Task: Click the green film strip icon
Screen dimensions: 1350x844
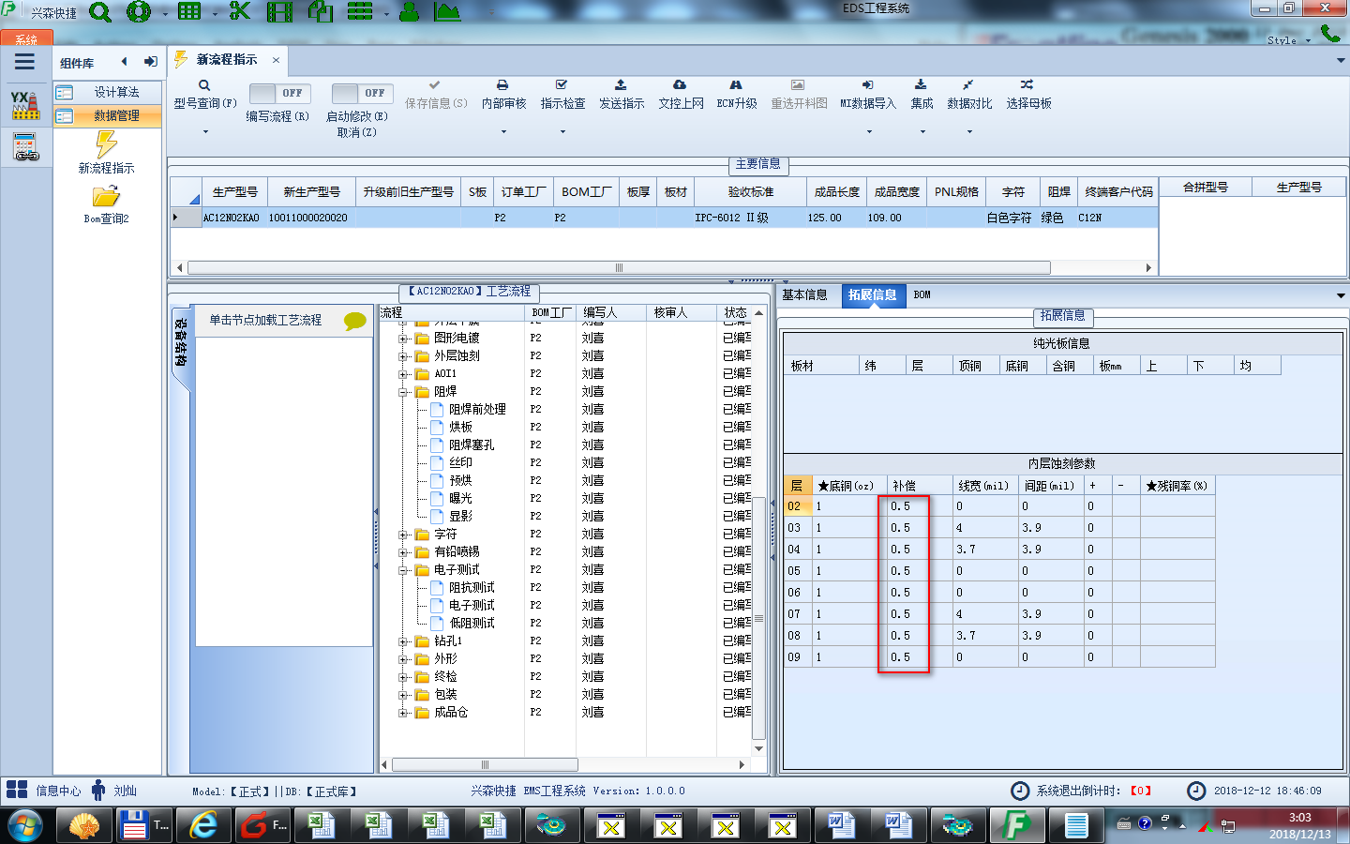Action: [279, 12]
